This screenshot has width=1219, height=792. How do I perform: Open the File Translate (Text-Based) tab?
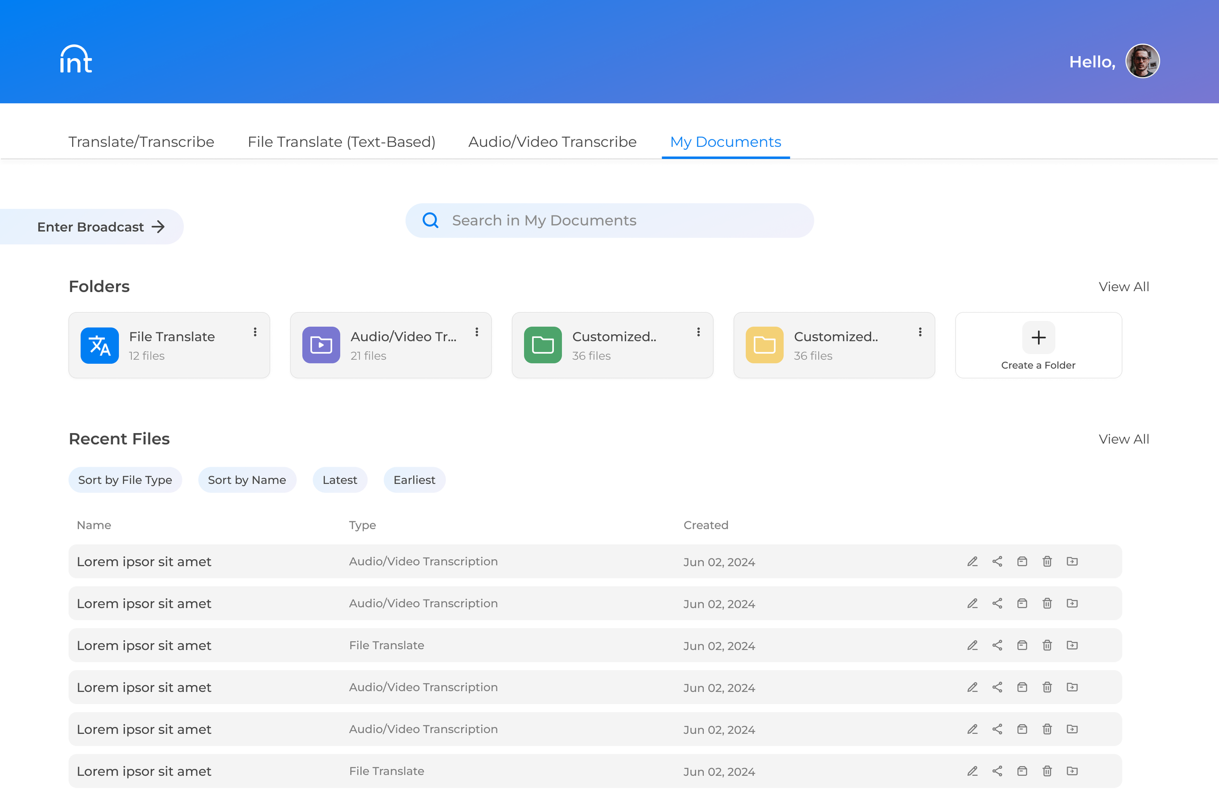[341, 142]
